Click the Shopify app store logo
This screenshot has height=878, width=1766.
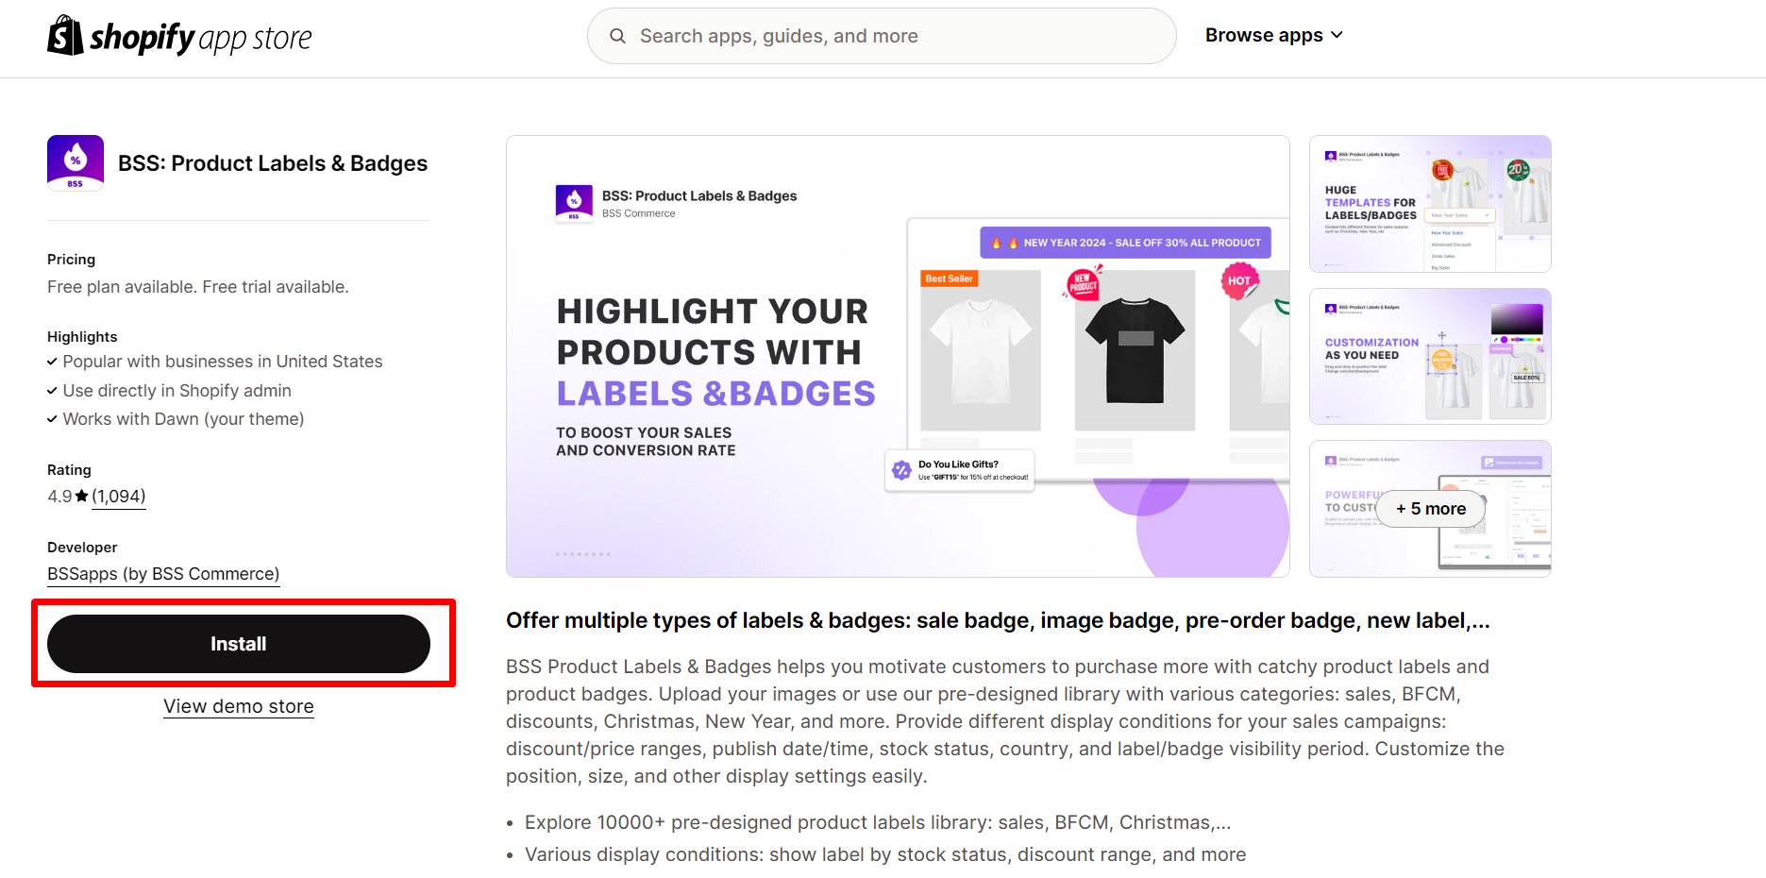click(x=178, y=35)
